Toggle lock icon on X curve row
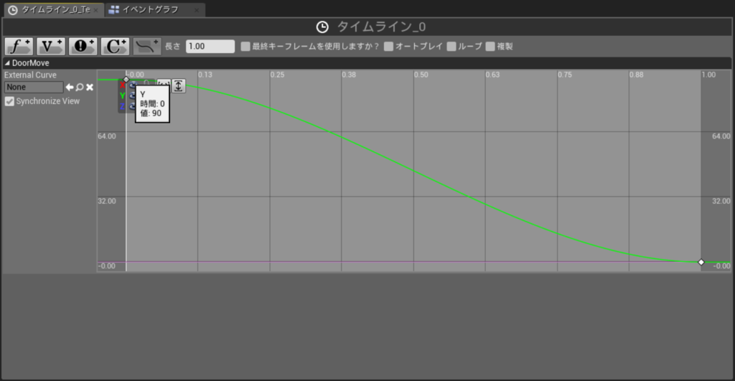 [146, 83]
